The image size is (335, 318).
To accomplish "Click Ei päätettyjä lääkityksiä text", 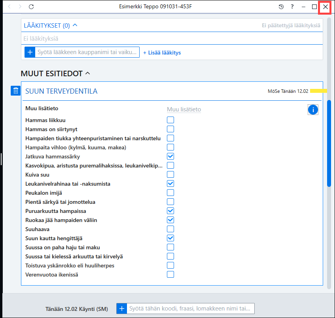I will click(x=291, y=25).
